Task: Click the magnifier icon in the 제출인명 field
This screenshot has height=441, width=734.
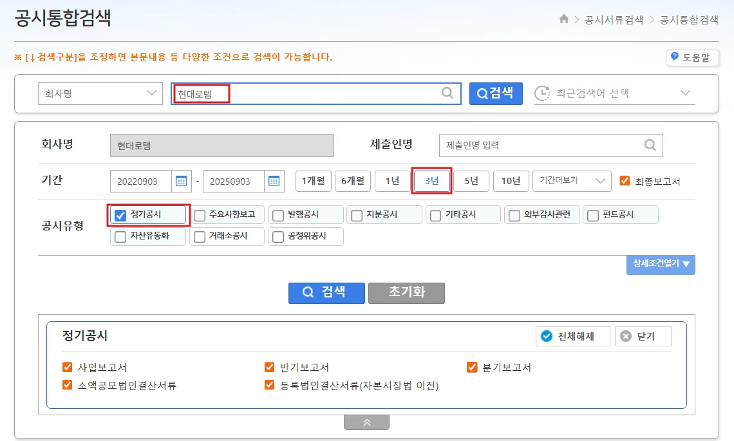Action: [x=650, y=145]
